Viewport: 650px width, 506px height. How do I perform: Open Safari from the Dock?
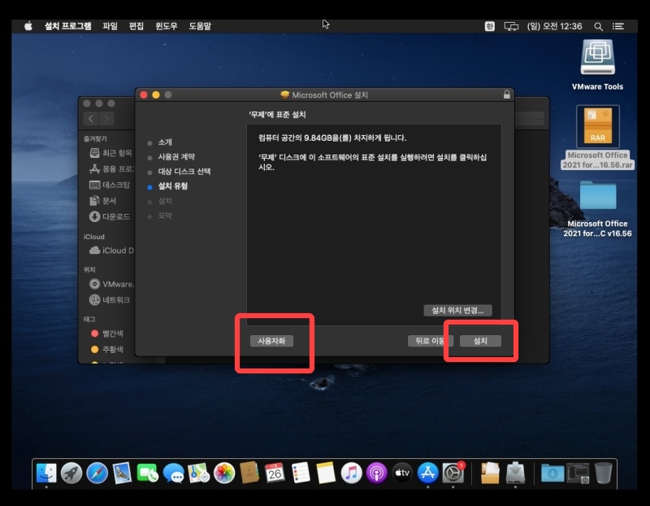[x=97, y=473]
